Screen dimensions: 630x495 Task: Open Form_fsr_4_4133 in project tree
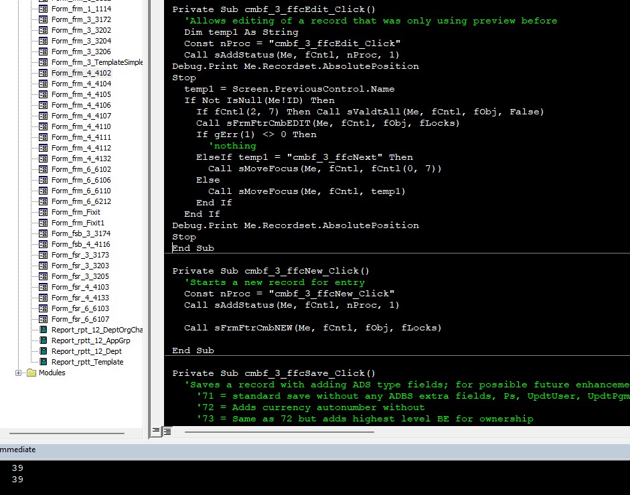tap(80, 298)
